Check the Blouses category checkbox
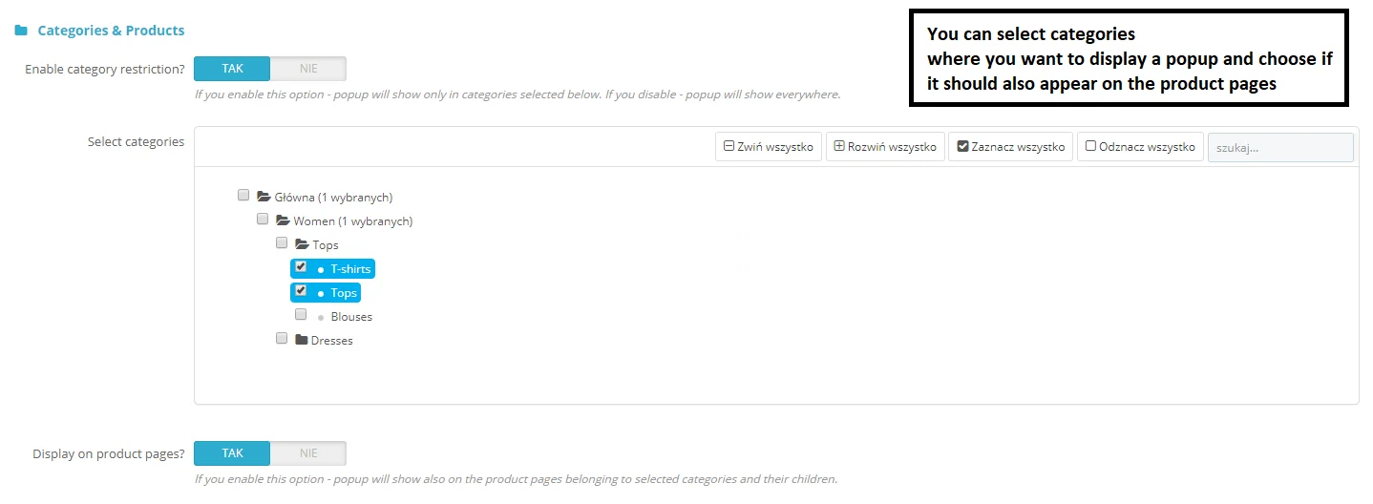The width and height of the screenshot is (1373, 504). [301, 314]
